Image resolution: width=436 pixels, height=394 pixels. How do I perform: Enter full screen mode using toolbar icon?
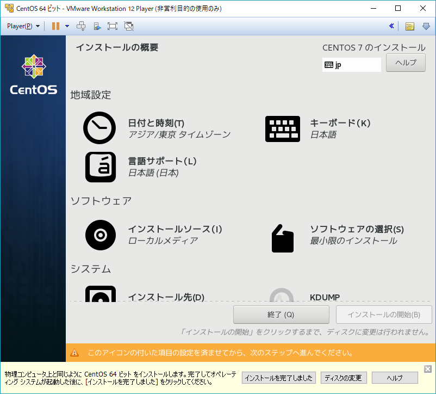coord(113,26)
